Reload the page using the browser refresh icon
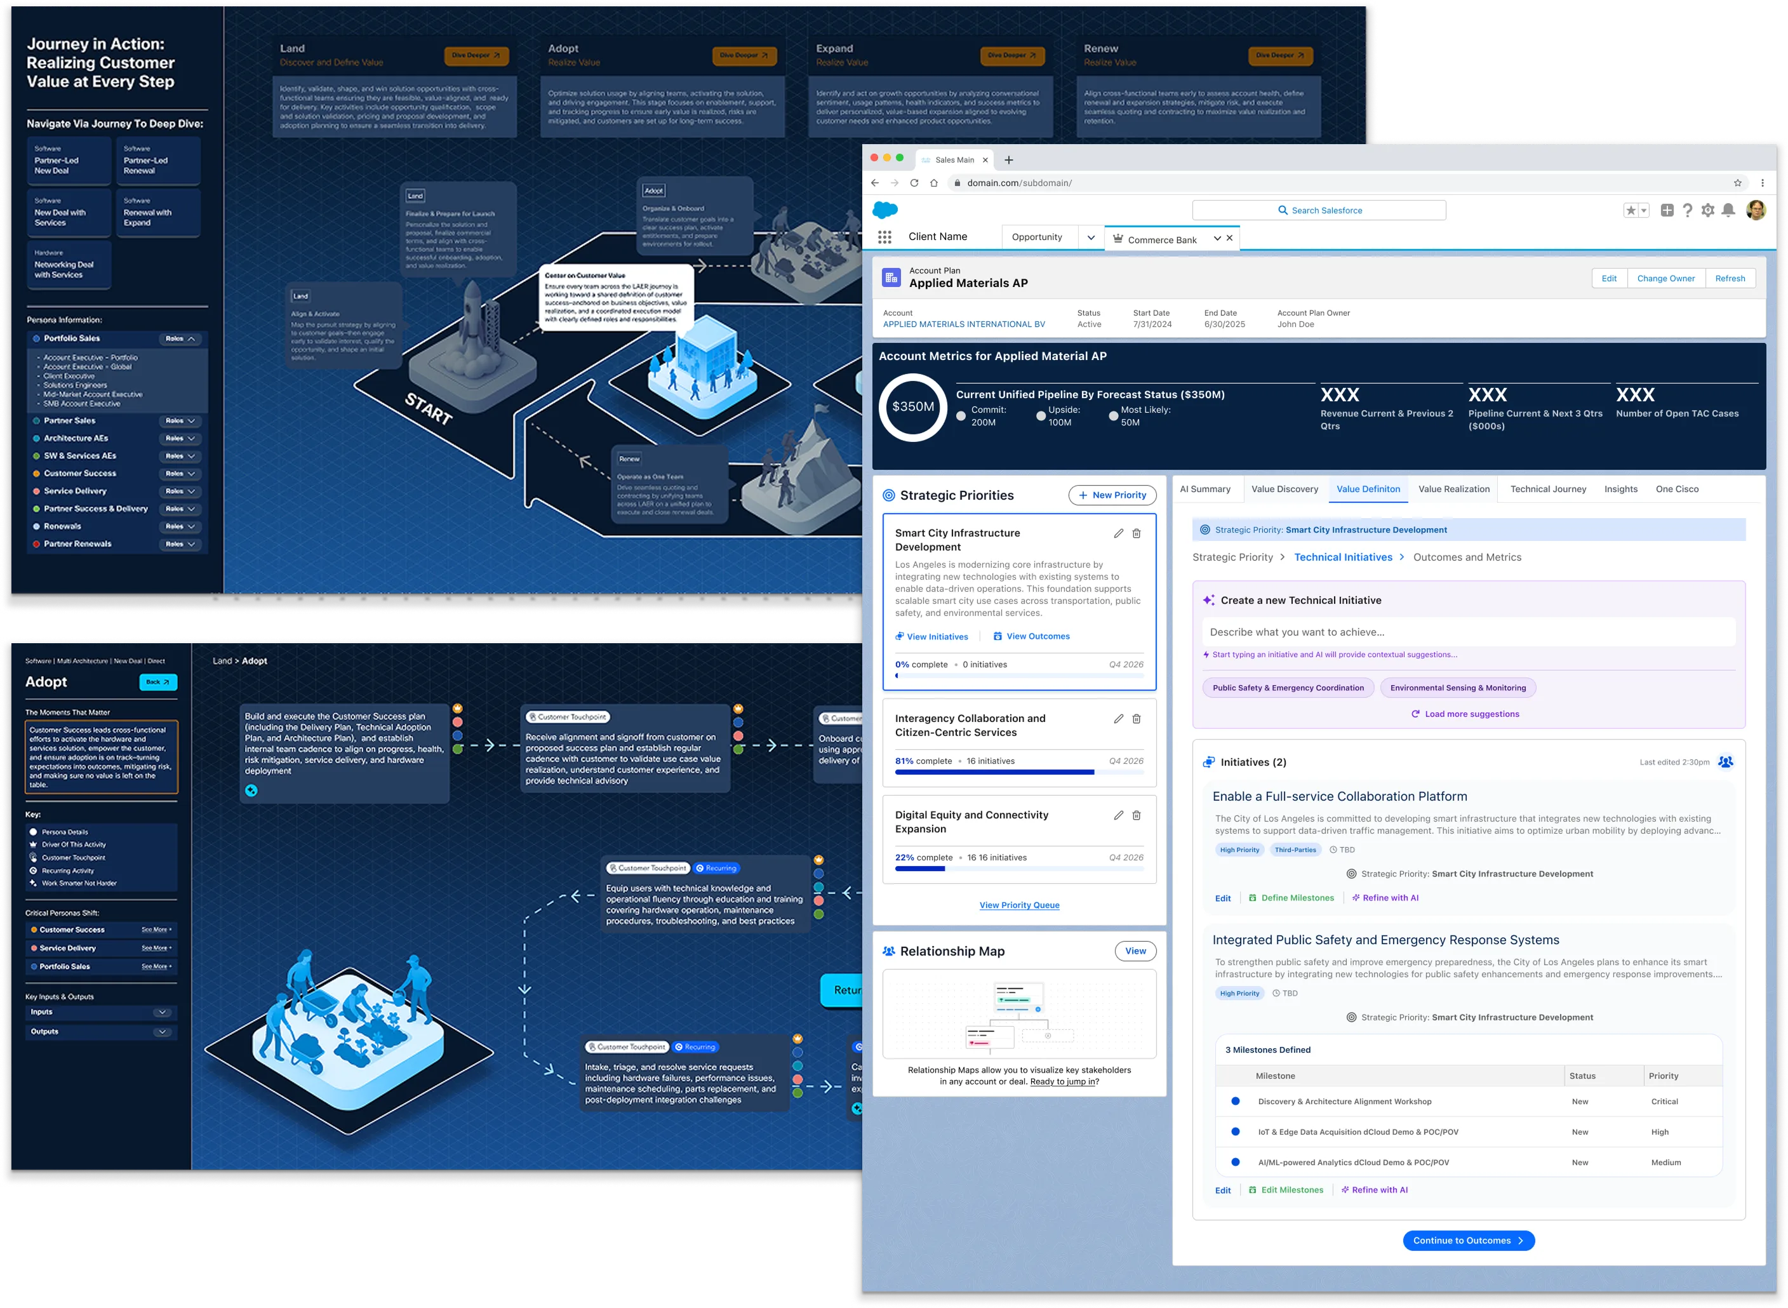This screenshot has width=1788, height=1308. pos(914,183)
